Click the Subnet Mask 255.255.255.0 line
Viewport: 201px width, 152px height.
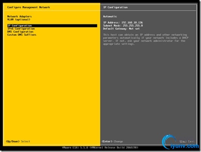(x=123, y=26)
